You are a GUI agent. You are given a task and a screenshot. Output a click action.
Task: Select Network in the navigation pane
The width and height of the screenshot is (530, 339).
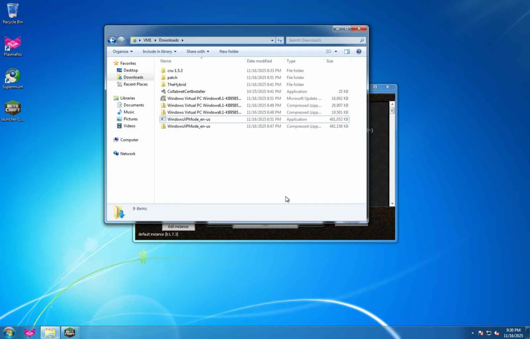[128, 154]
